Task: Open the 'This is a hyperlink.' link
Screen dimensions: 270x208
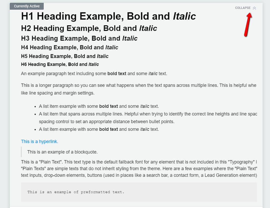Action: pos(40,142)
